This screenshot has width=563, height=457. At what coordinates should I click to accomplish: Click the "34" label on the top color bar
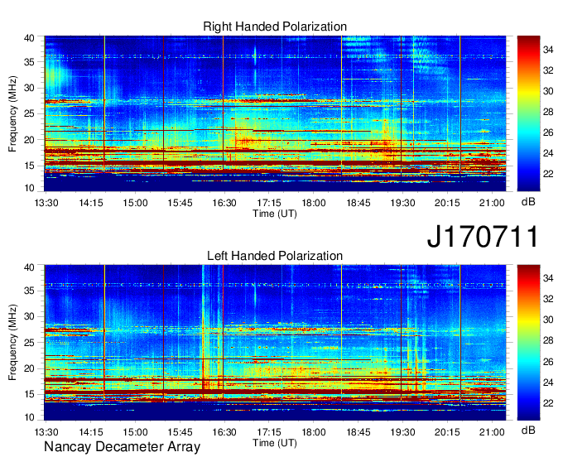pos(548,50)
